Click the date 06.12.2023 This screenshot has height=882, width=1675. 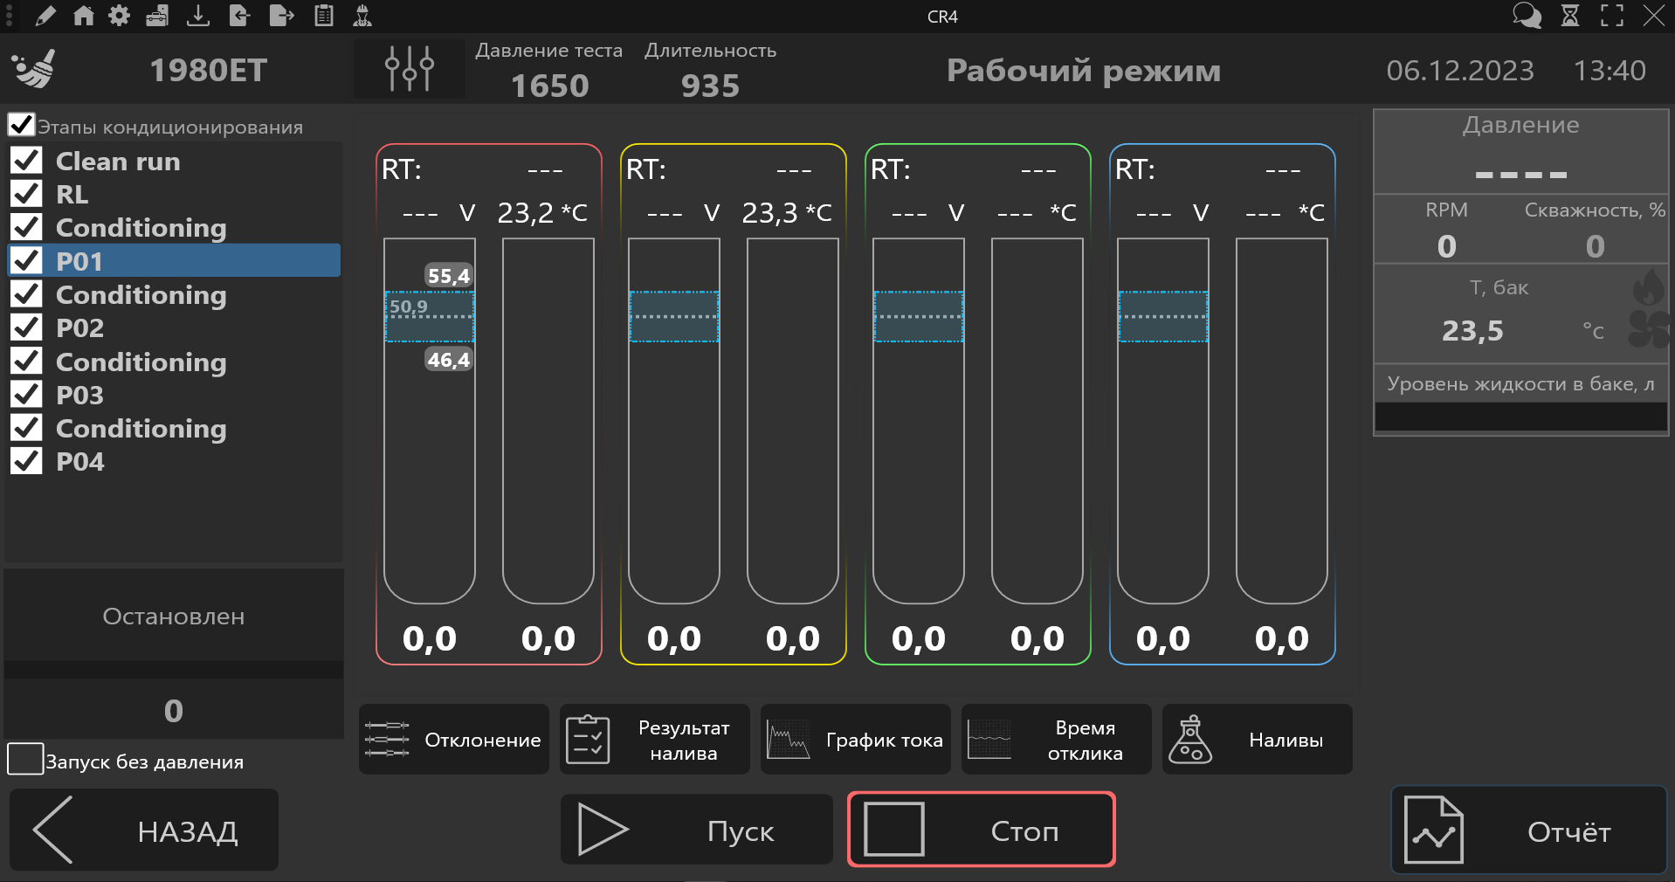(x=1460, y=70)
